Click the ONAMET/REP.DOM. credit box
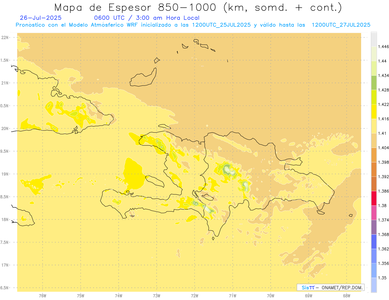This screenshot has width=389, height=300. [331, 287]
